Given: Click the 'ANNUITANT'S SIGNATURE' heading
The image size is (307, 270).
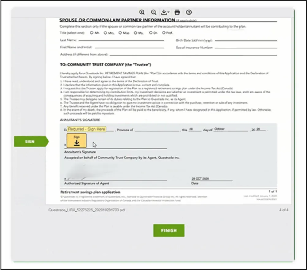Looking at the screenshot, I should [80, 120].
